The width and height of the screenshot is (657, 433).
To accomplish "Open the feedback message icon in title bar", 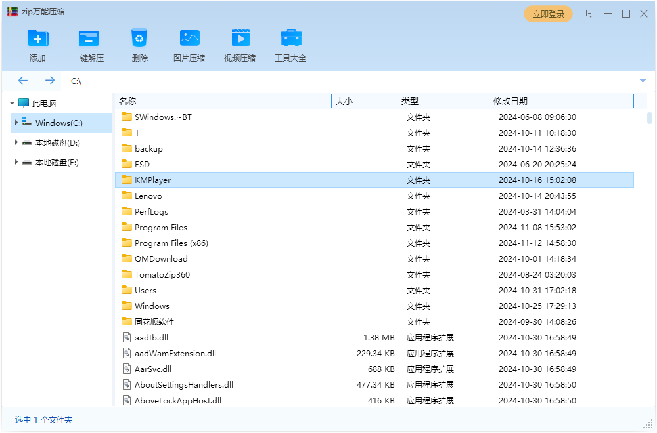I will tap(591, 14).
